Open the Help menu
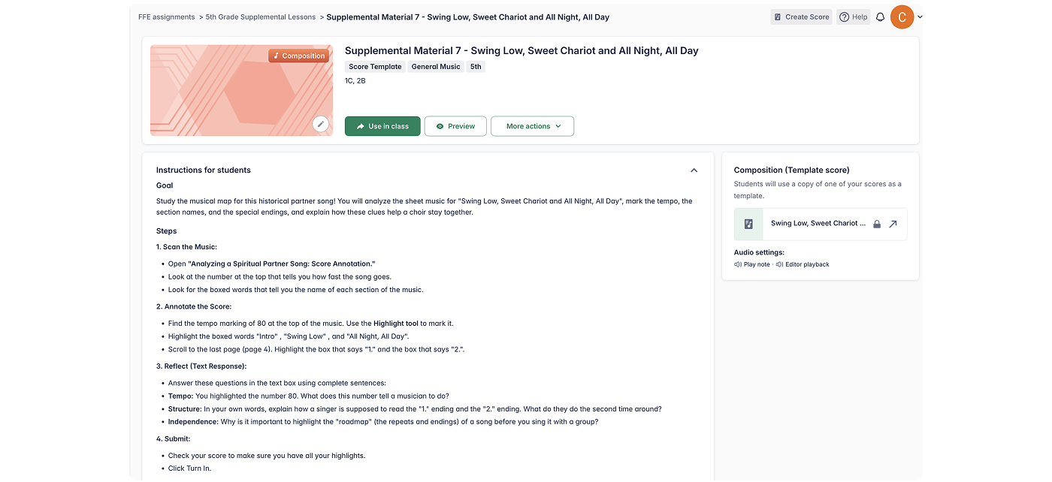This screenshot has width=1052, height=482. [x=854, y=17]
